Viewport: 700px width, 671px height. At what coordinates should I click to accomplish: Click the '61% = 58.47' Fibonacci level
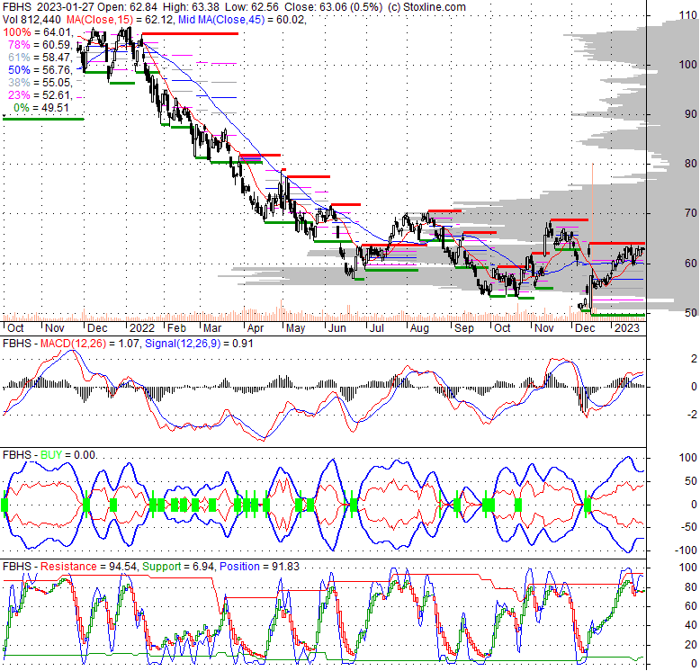coord(40,57)
